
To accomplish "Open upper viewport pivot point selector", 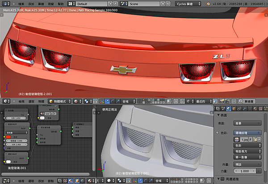I will (88, 102).
